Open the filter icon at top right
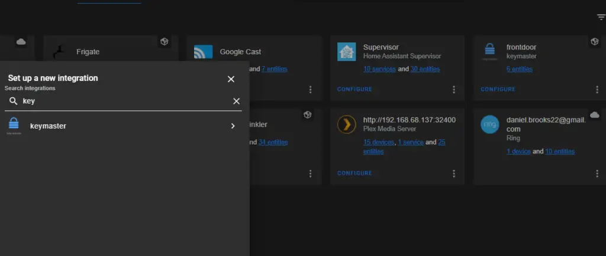 point(601,17)
